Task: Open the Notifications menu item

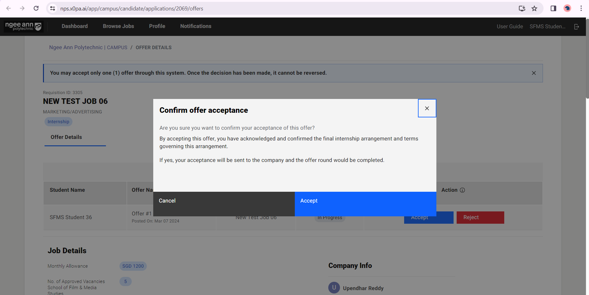Action: point(196,26)
